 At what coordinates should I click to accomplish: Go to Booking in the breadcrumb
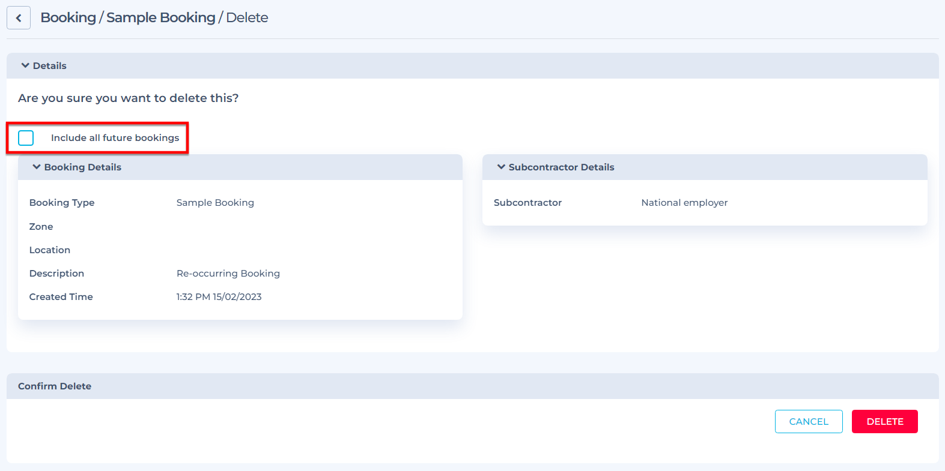click(68, 17)
